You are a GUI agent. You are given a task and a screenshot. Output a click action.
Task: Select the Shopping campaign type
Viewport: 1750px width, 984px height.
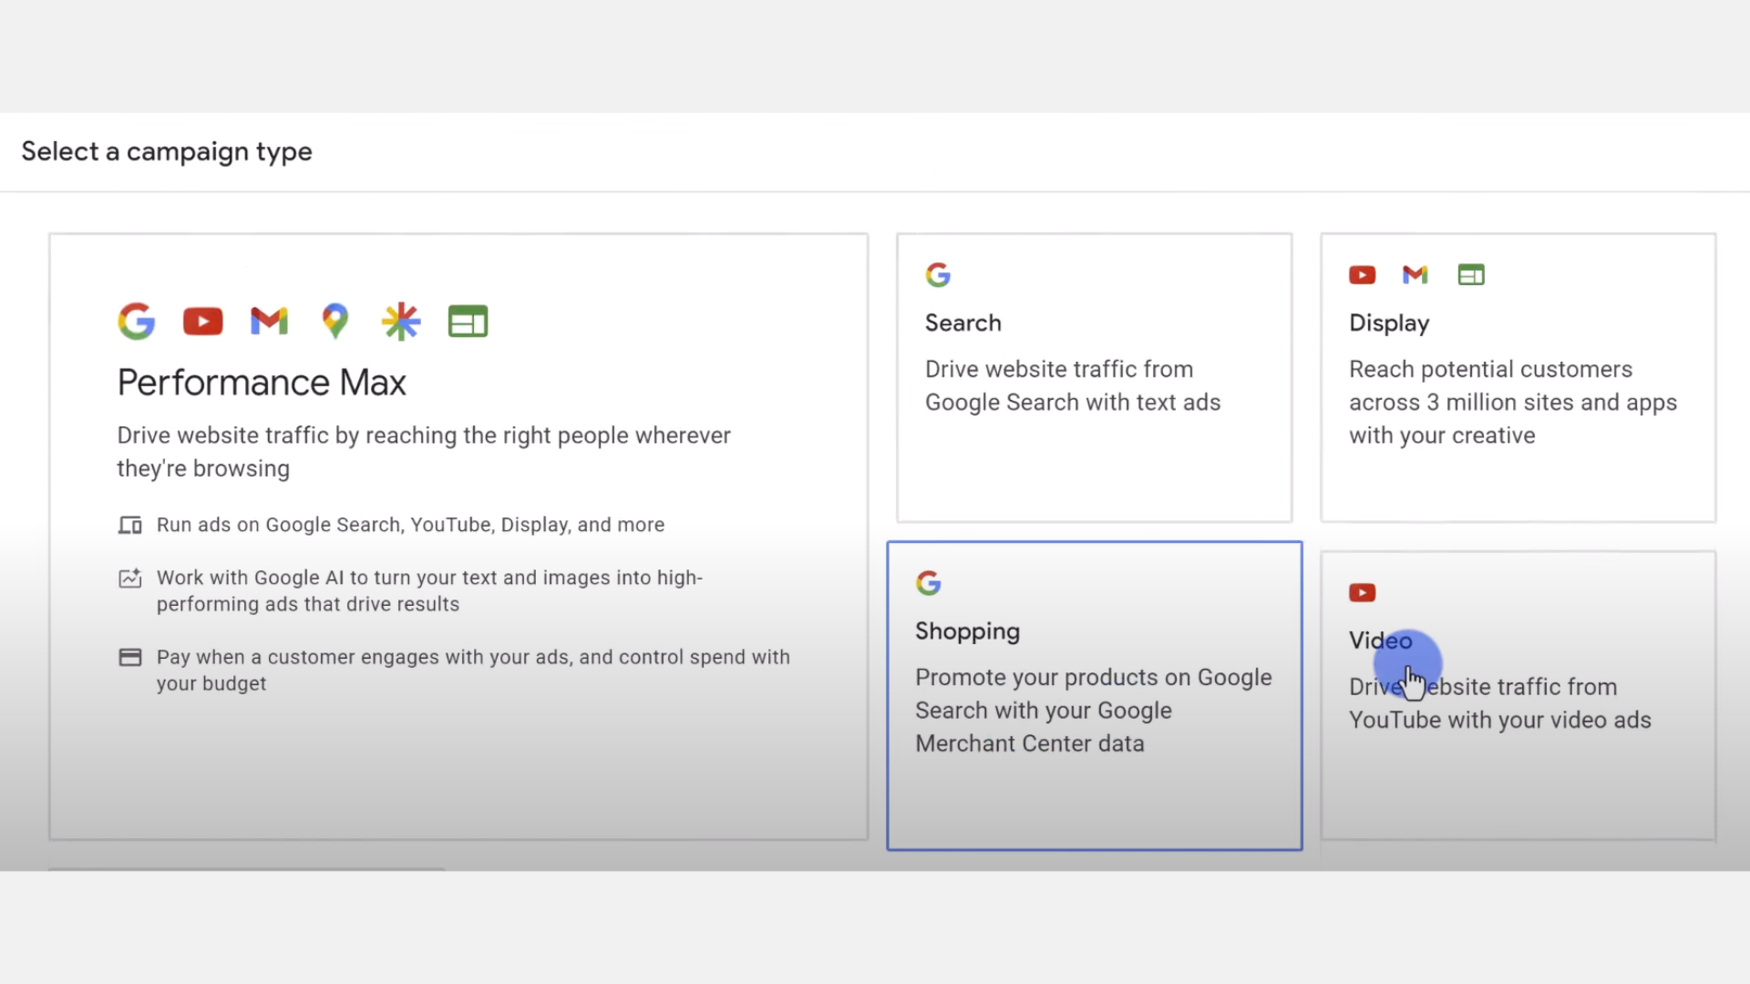[1093, 695]
